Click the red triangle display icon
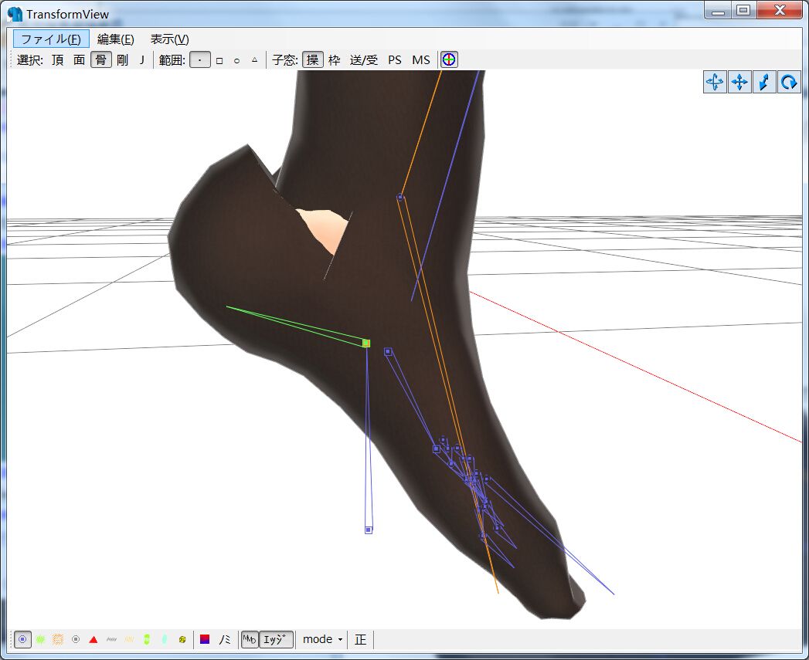The height and width of the screenshot is (660, 809). click(93, 639)
